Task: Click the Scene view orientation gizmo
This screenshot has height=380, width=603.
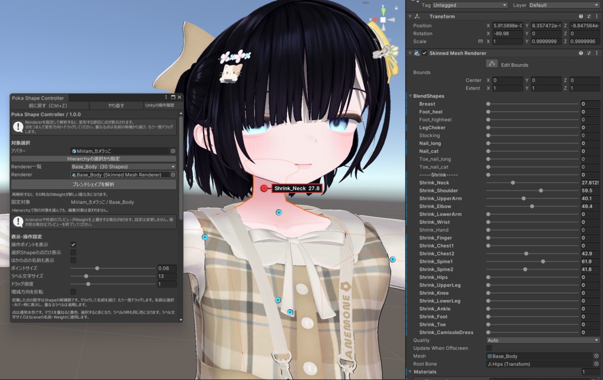Action: 383,19
